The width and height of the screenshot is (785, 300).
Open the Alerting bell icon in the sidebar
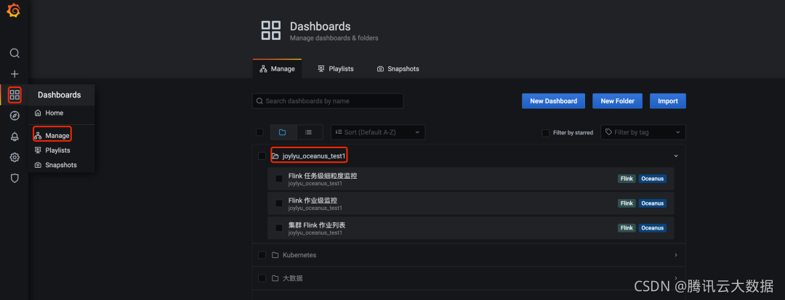pos(15,137)
